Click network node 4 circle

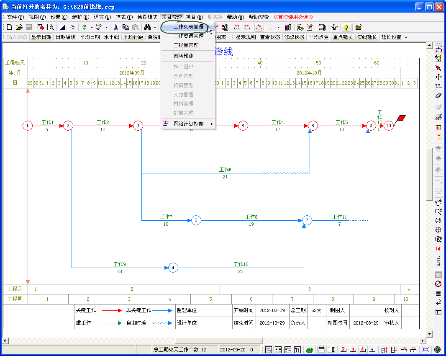click(173, 268)
